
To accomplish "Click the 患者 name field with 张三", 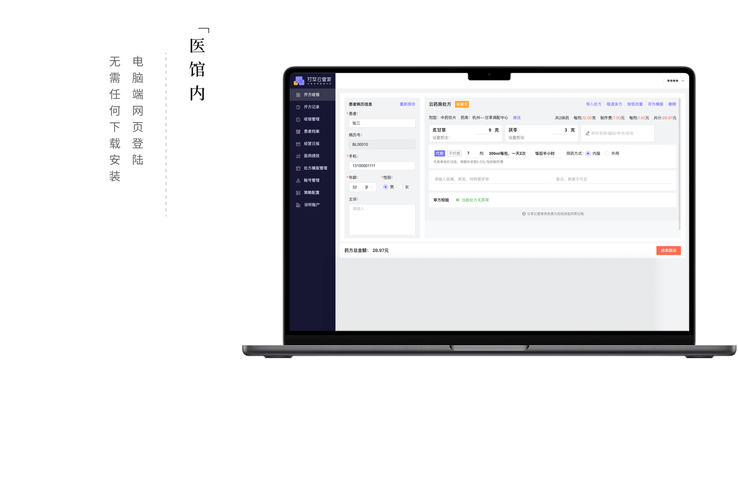I will click(x=382, y=123).
